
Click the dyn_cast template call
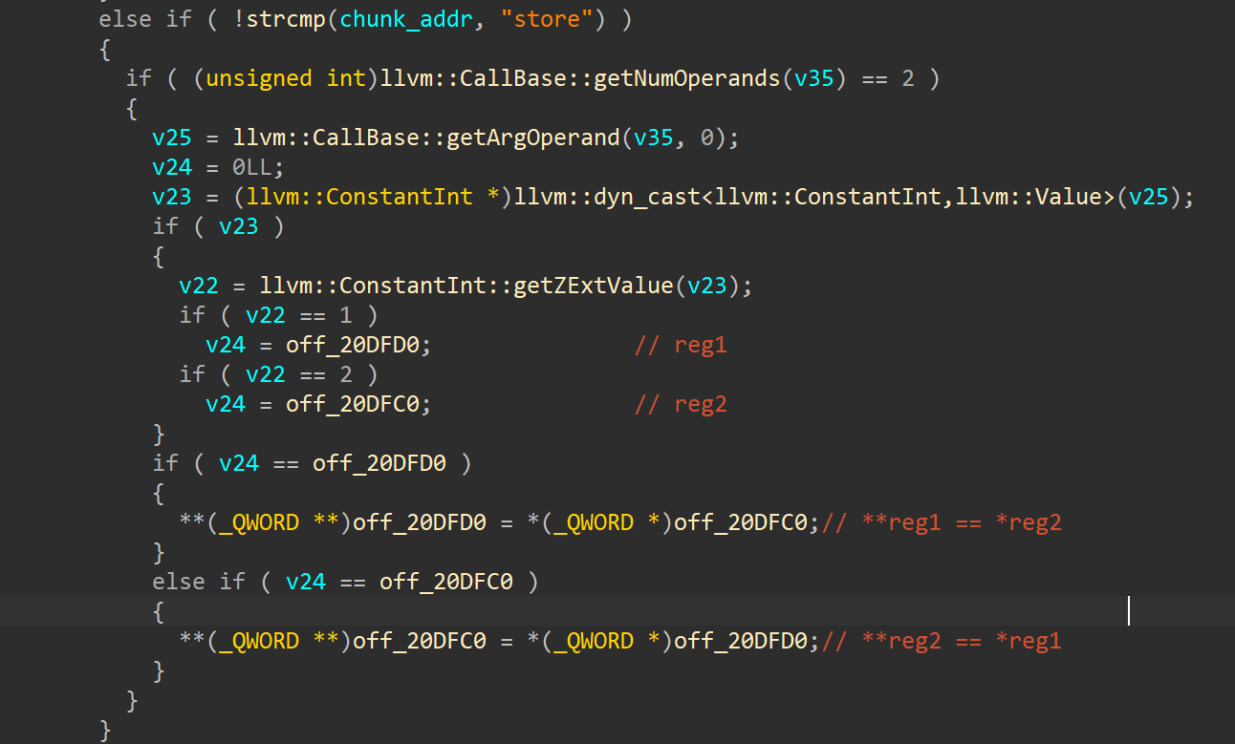coord(814,197)
